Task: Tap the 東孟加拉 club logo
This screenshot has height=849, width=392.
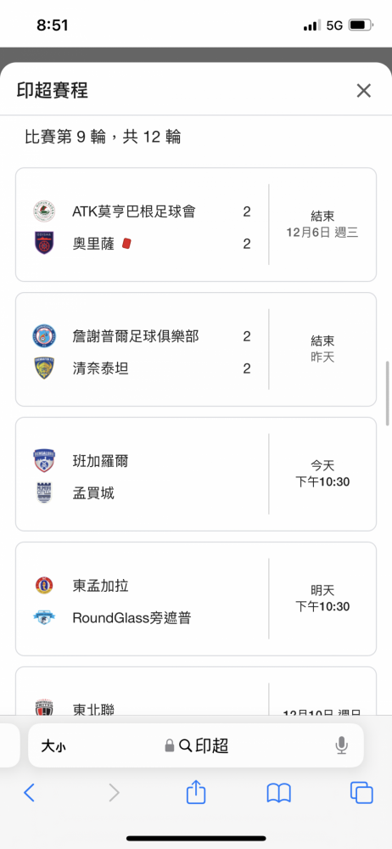Action: 44,585
